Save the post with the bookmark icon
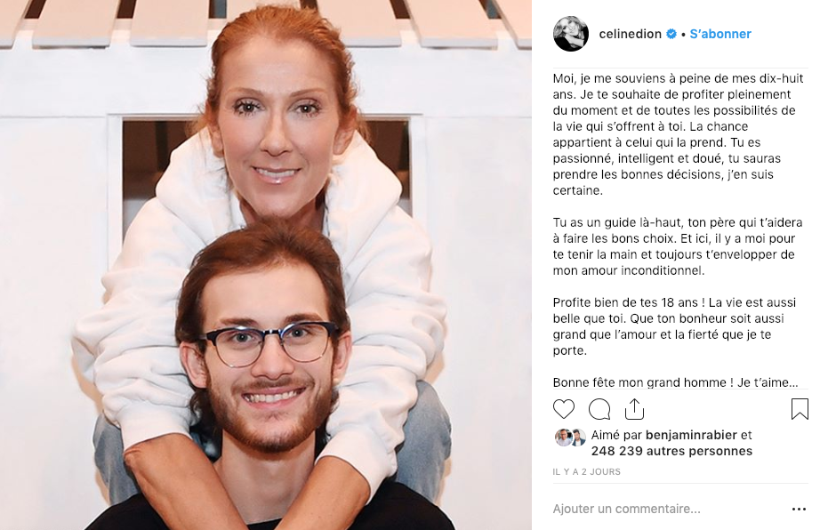The height and width of the screenshot is (530, 828). [800, 409]
